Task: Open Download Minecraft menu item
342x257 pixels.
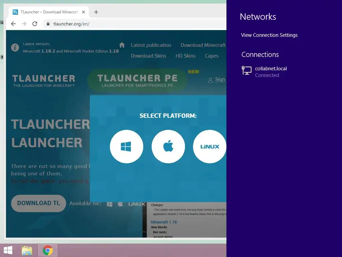Action: coord(203,45)
